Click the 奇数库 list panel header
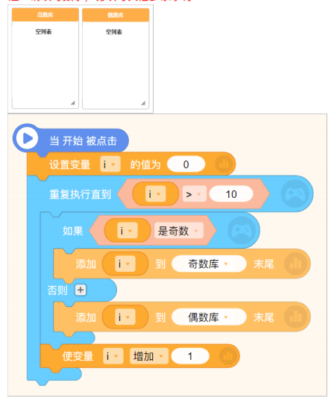This screenshot has height=401, width=331. click(x=45, y=15)
